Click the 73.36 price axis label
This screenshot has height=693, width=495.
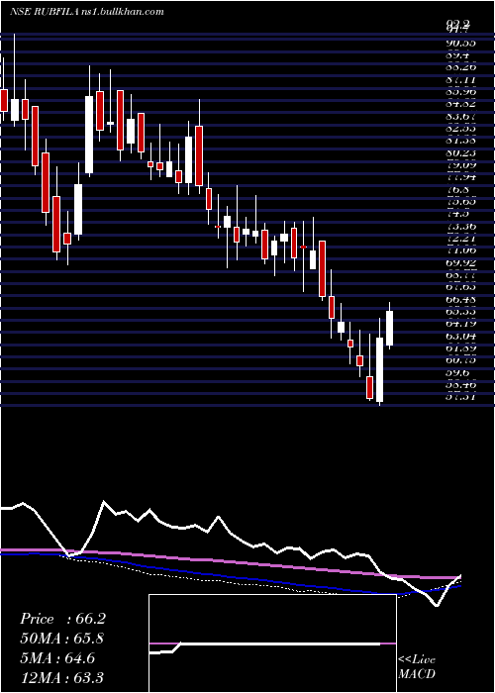(x=459, y=227)
